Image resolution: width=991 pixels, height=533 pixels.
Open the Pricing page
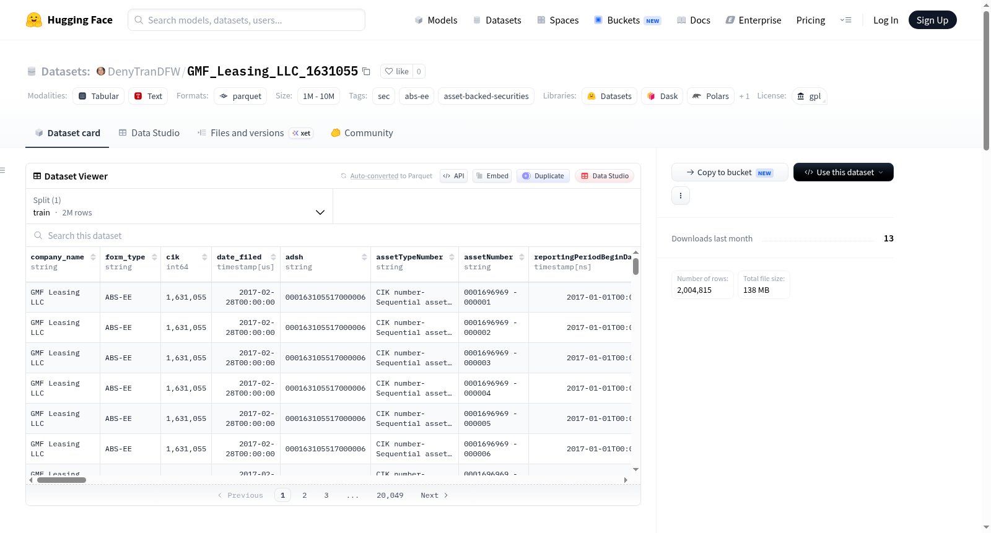click(811, 20)
